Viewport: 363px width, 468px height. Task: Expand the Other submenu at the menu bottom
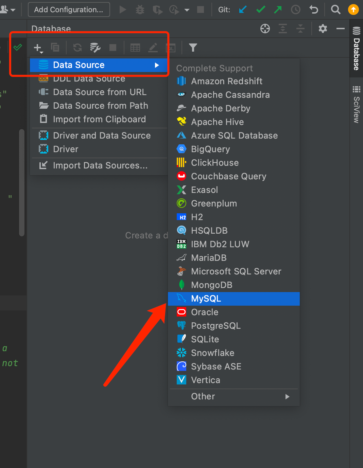(234, 396)
